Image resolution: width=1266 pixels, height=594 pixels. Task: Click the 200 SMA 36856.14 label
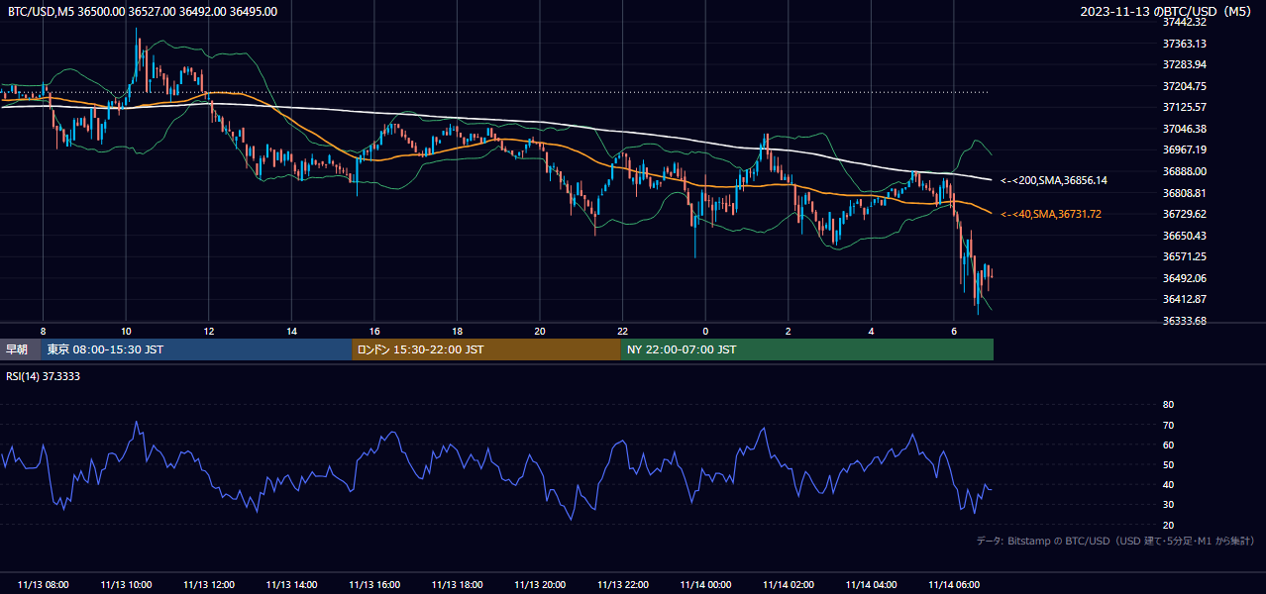coord(1054,181)
